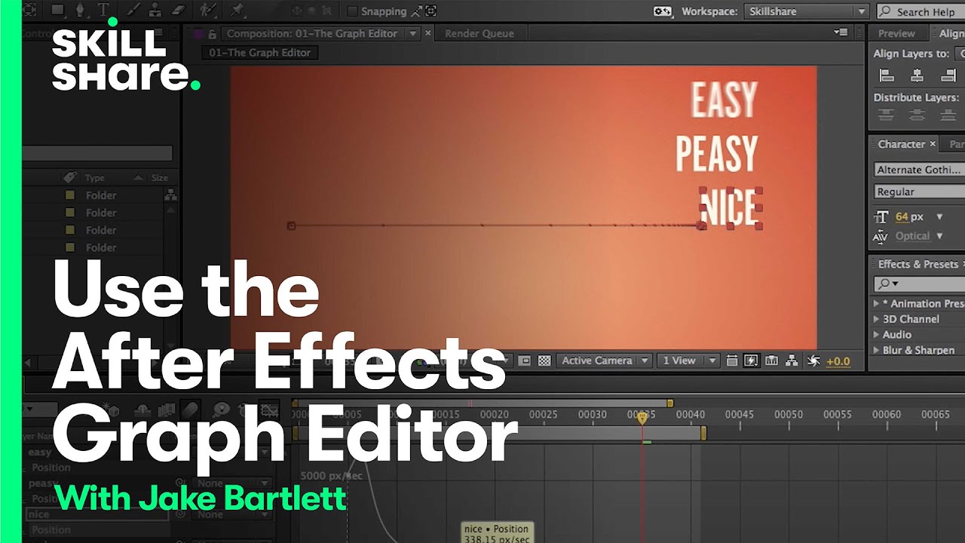Open the Optical kerning dropdown arrow

(x=939, y=236)
